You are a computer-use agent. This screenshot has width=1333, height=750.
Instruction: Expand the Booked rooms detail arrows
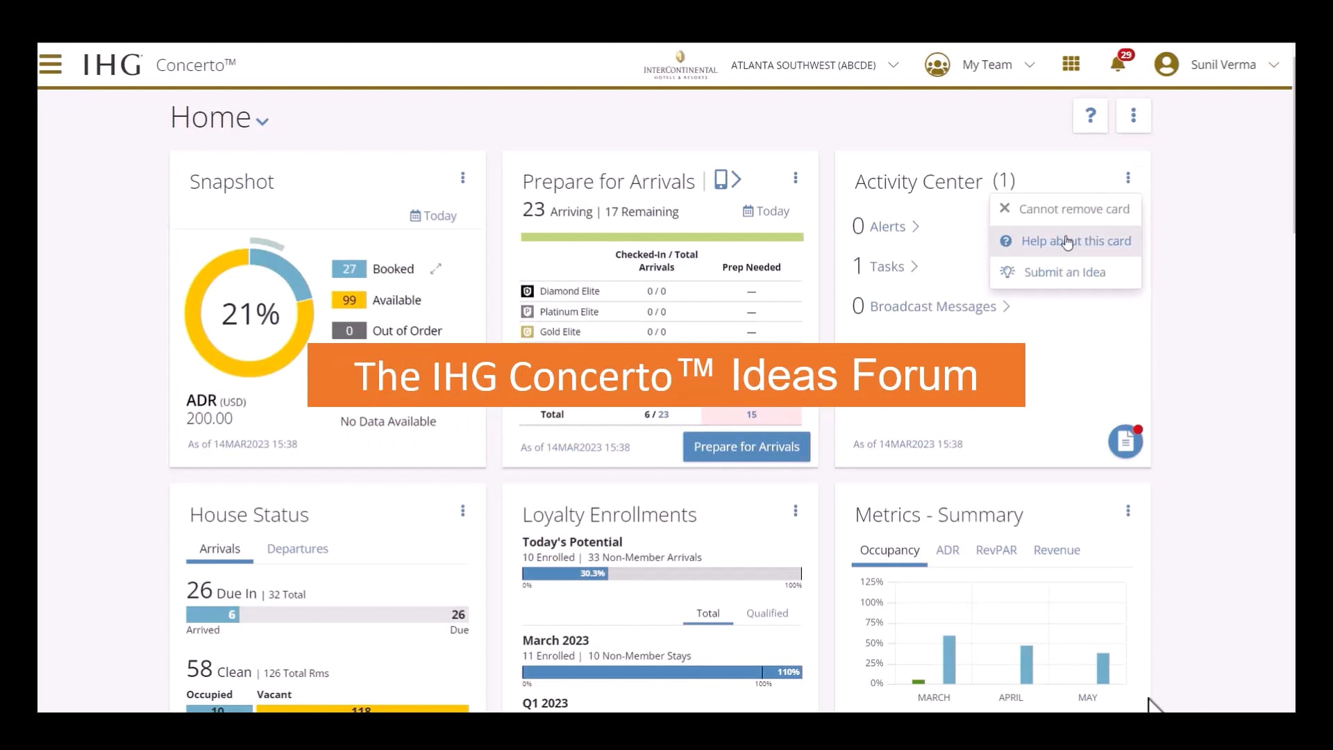(436, 269)
